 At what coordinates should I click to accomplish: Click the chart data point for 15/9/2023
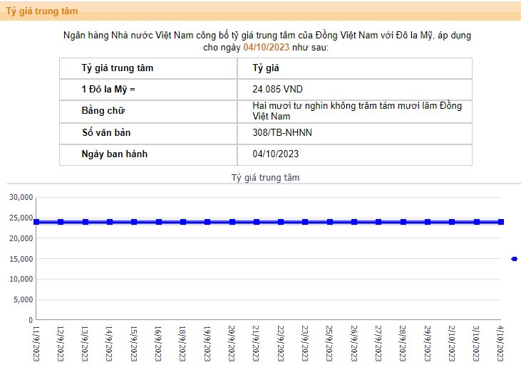click(134, 222)
